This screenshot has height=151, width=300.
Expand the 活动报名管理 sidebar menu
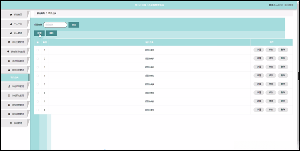15,61
